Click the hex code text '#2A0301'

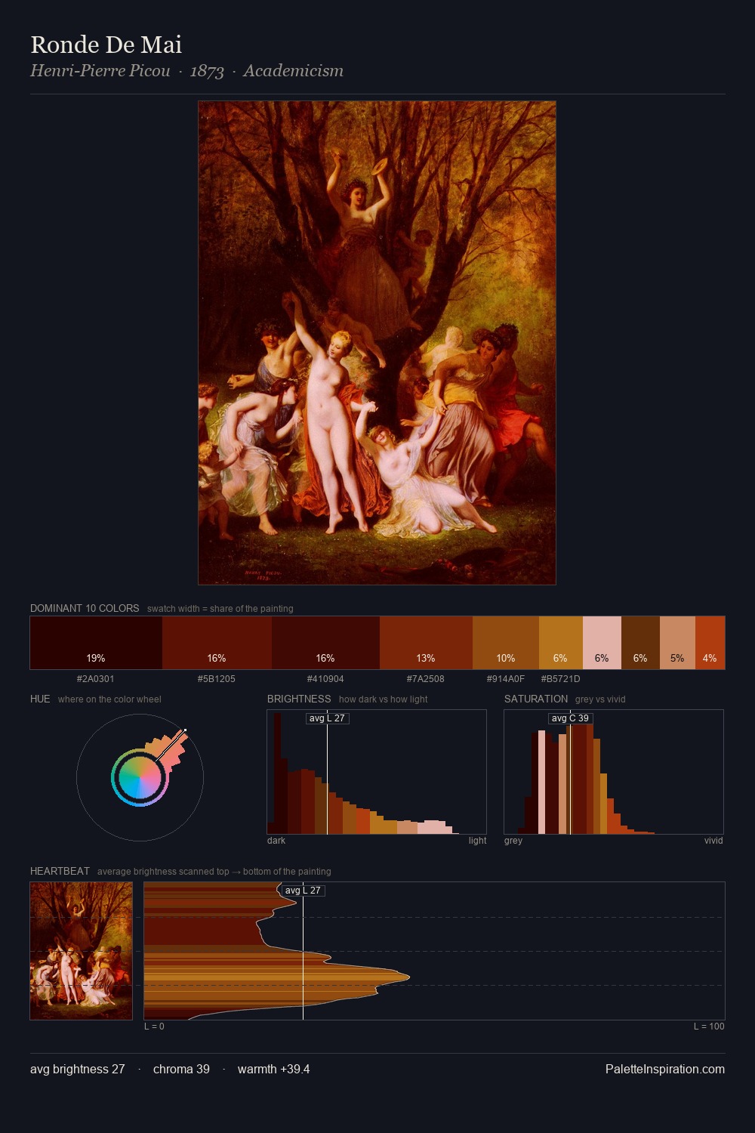pyautogui.click(x=96, y=679)
